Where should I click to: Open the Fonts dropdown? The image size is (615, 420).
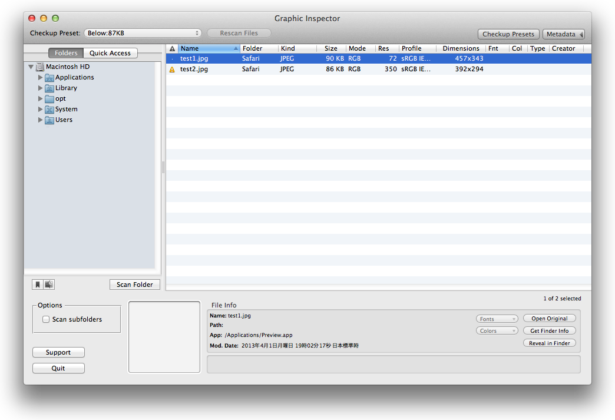497,319
